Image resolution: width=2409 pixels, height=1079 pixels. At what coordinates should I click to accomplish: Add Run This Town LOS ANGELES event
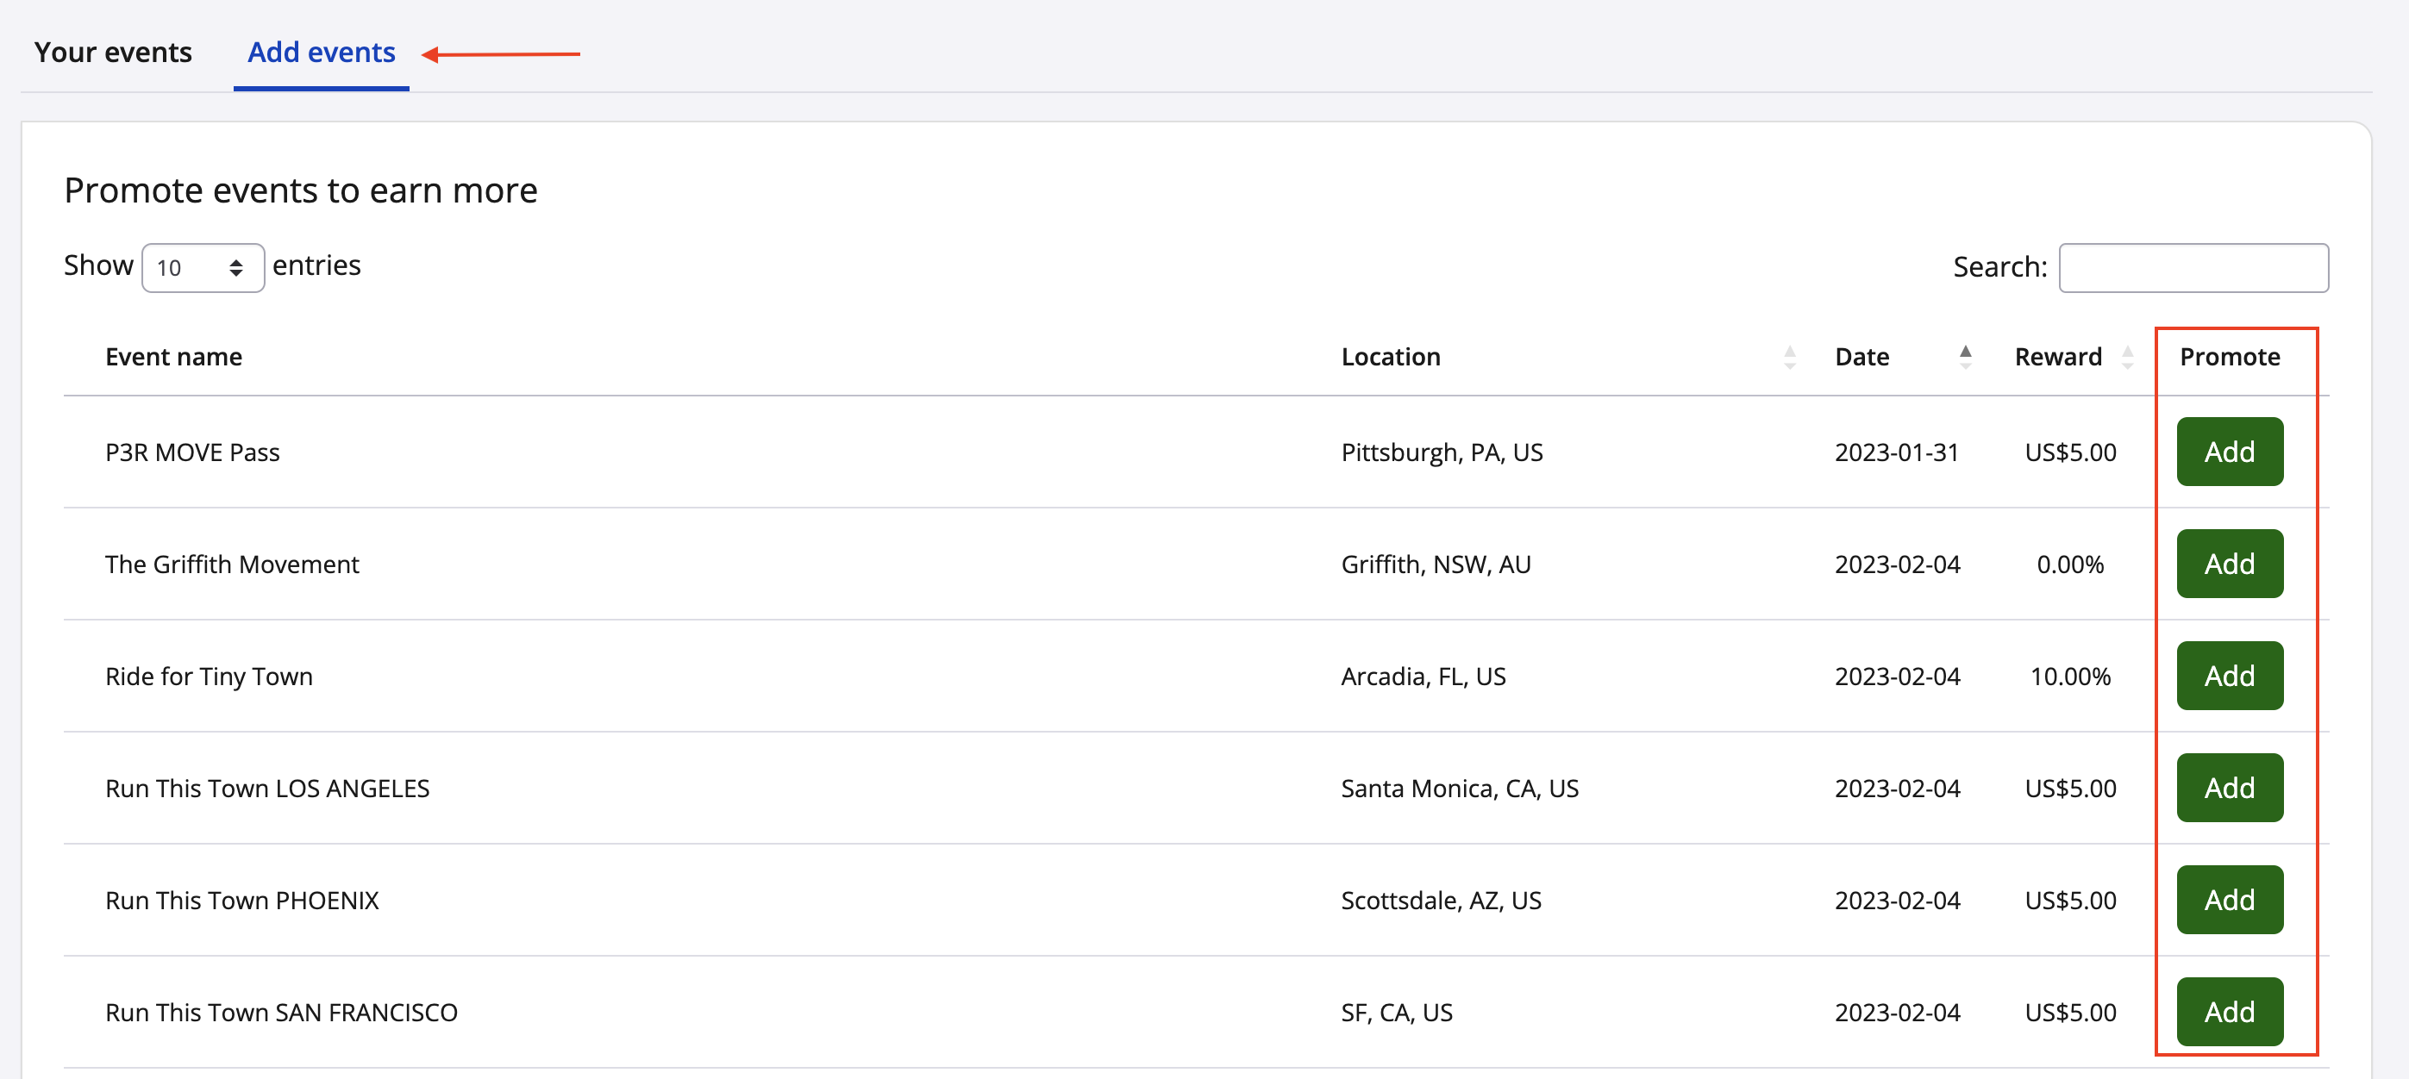point(2229,789)
